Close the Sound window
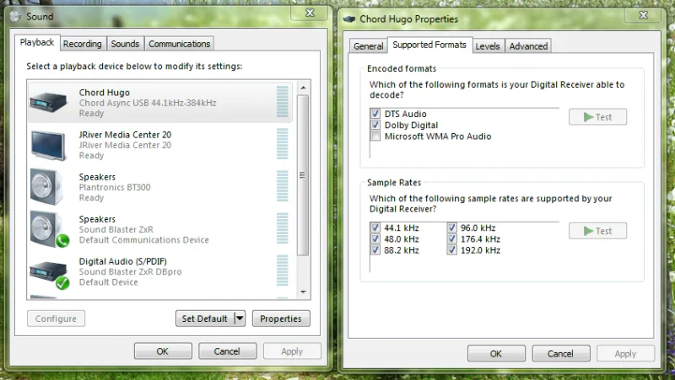 pos(310,13)
